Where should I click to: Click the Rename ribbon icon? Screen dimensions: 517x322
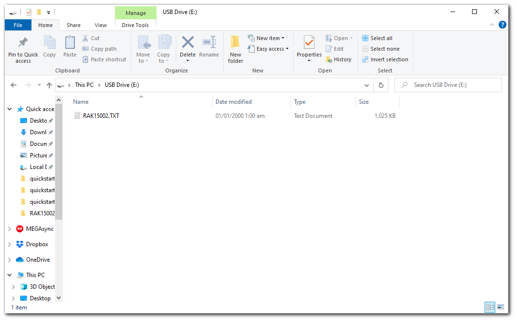click(x=209, y=42)
